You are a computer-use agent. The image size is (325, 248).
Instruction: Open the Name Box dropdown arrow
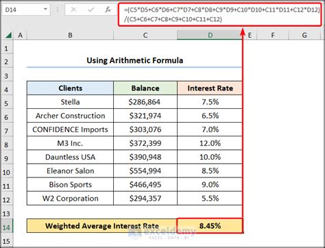[x=45, y=10]
